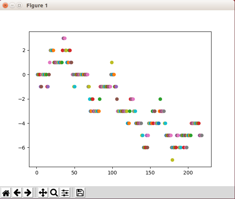
Task: Open the Configure subplots dialog
Action: tap(65, 192)
